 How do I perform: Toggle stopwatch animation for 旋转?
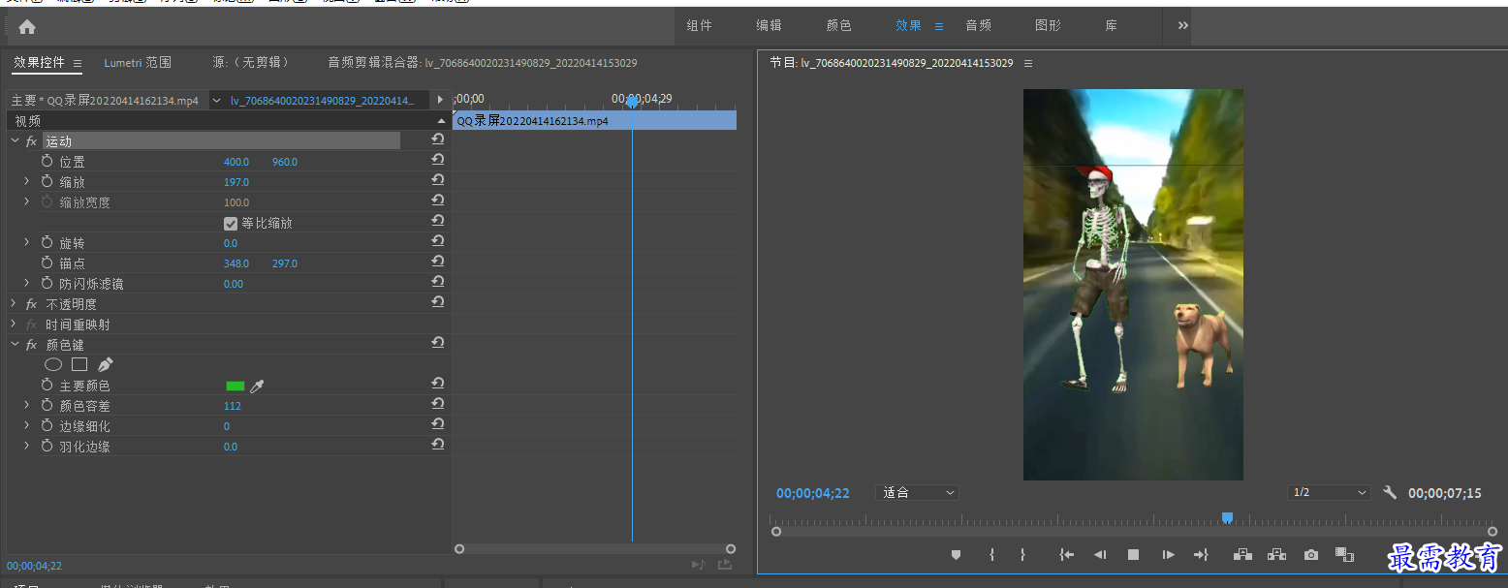pos(47,243)
